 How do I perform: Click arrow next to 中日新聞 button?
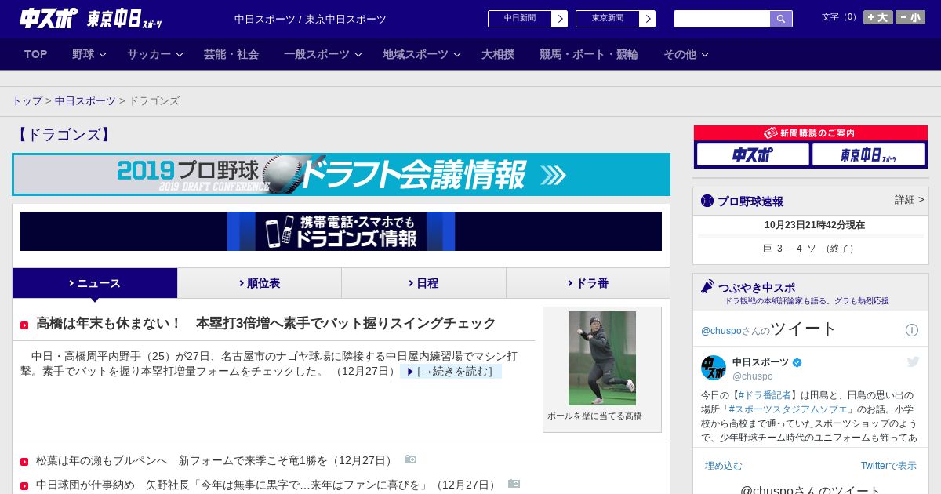[x=559, y=19]
